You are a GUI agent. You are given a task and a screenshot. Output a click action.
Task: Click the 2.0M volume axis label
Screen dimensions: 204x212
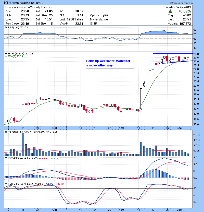[x=196, y=135]
